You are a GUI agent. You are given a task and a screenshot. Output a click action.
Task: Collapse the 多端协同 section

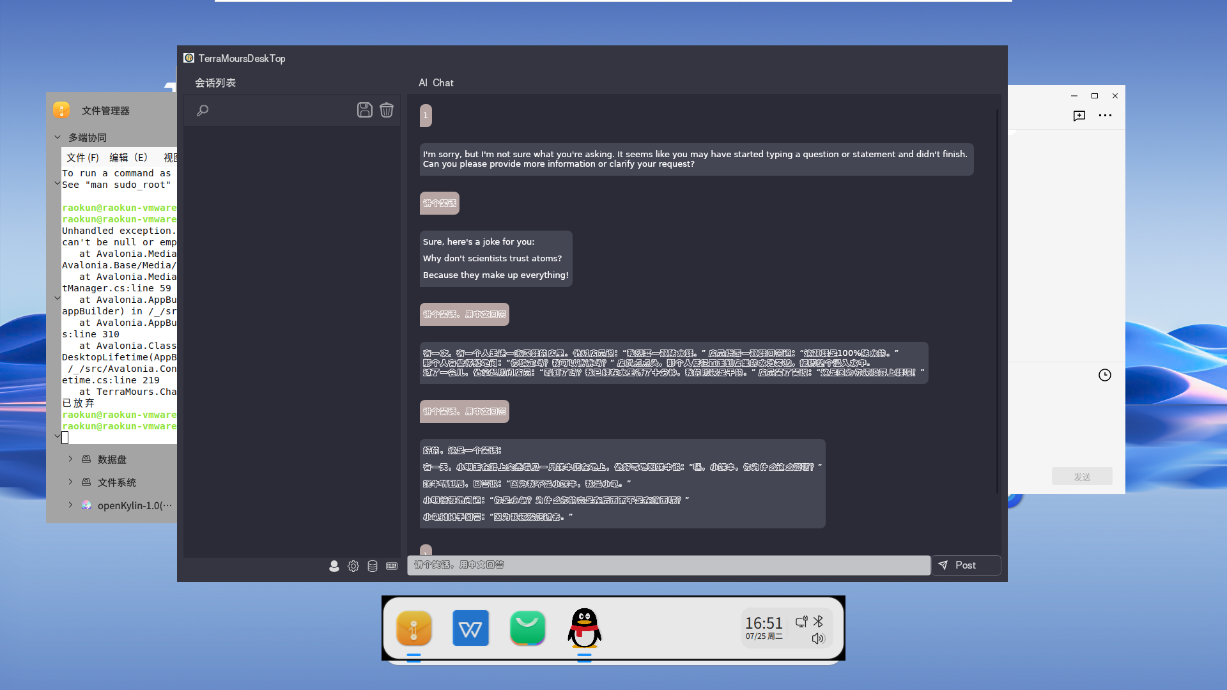(x=57, y=137)
